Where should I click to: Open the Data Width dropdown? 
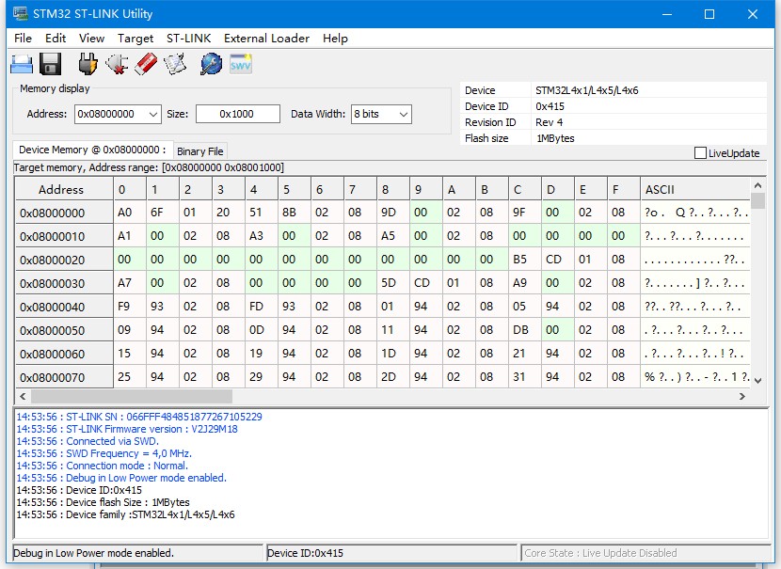point(404,114)
